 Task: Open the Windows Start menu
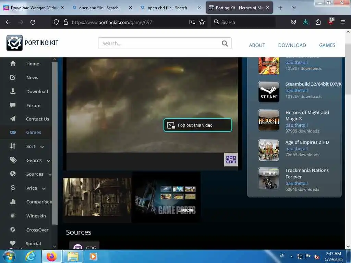(x=9, y=256)
